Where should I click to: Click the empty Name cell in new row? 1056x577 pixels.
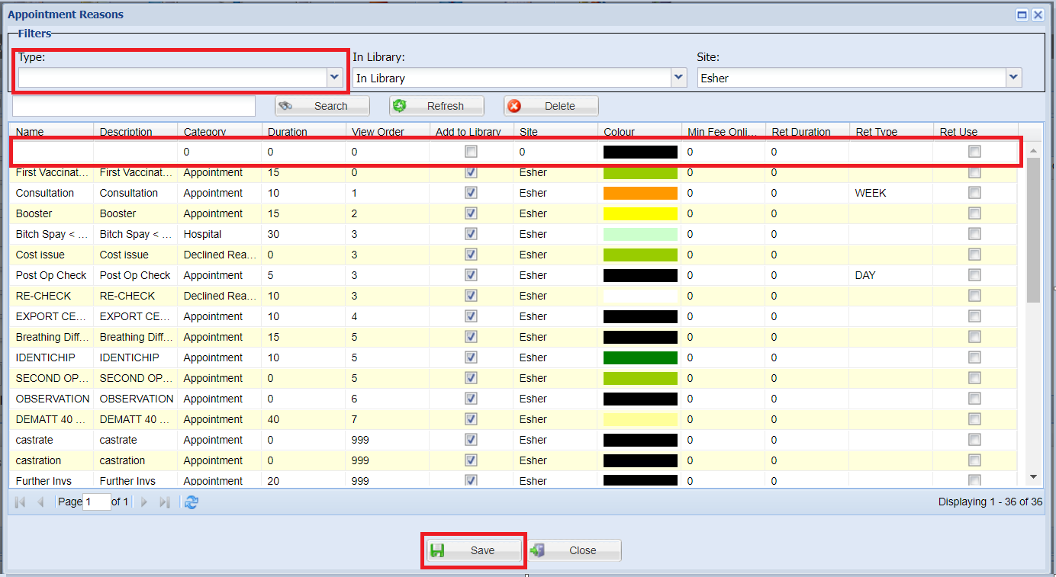coord(51,152)
